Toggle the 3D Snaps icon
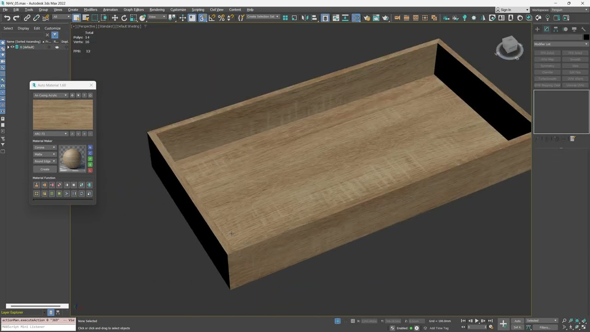 tap(202, 18)
